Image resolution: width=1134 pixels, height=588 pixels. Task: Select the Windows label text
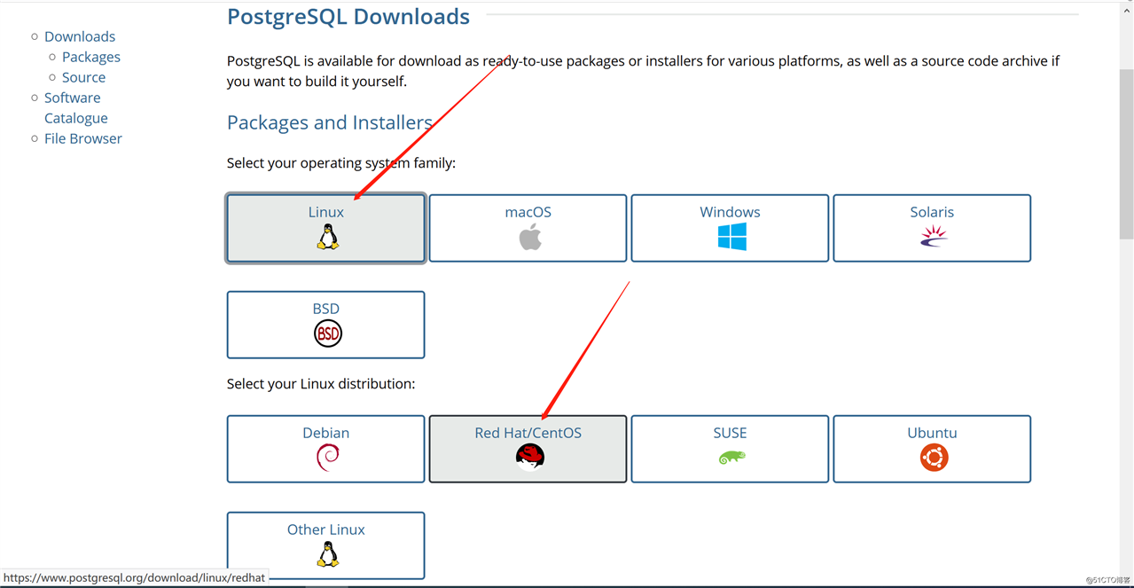pos(730,212)
